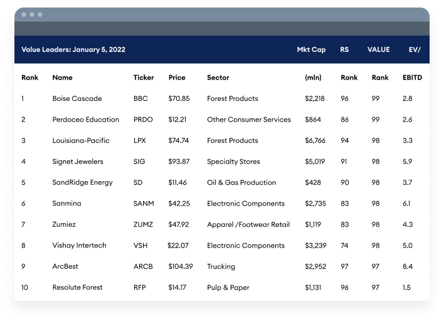The image size is (444, 322).
Task: Click the $12.21 price
Action: (x=177, y=120)
